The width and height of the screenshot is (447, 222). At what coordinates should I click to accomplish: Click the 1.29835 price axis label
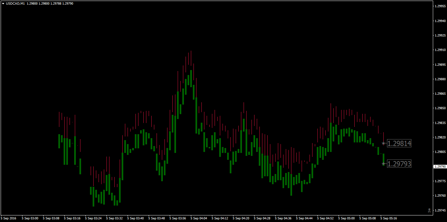[x=440, y=123]
